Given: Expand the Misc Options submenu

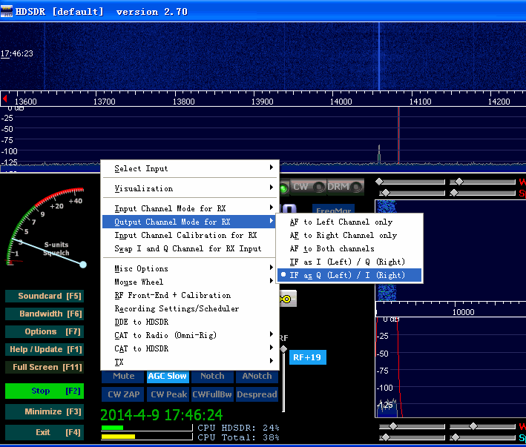Looking at the screenshot, I should click(x=190, y=268).
